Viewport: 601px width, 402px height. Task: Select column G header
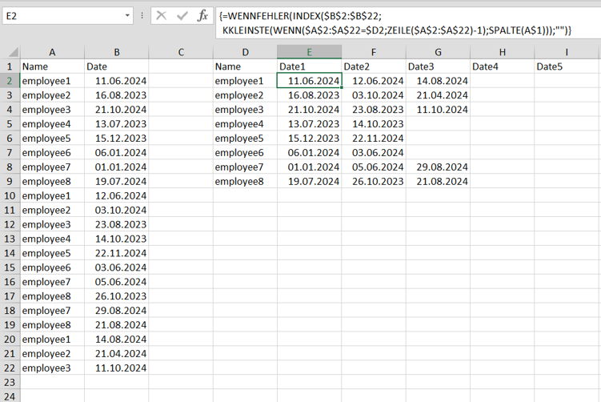(x=438, y=52)
